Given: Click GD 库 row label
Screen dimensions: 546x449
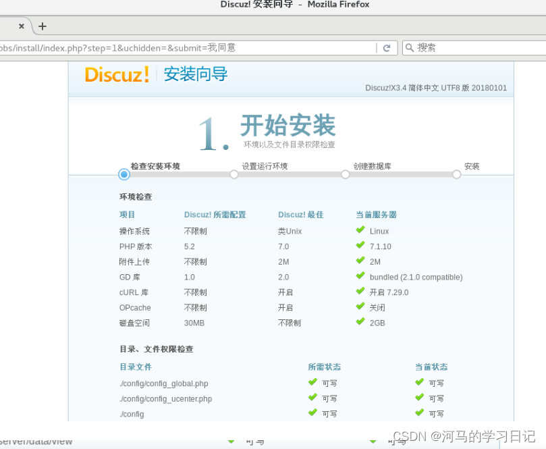Looking at the screenshot, I should click(x=130, y=278).
